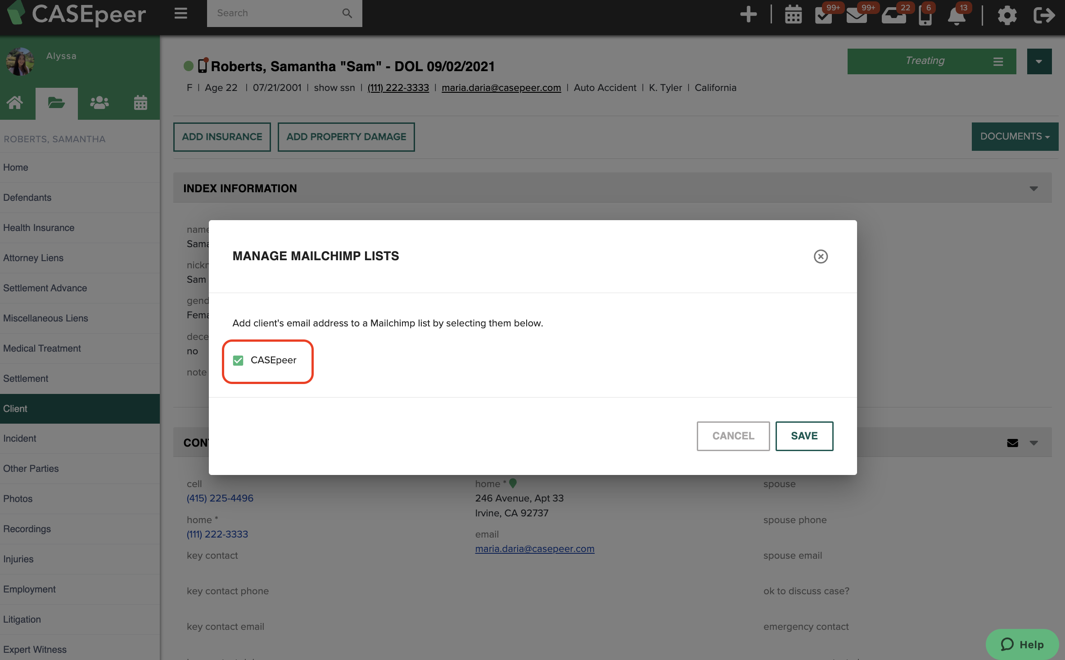This screenshot has height=660, width=1065.
Task: Click Save in the Mailchimp dialog
Action: coord(804,436)
